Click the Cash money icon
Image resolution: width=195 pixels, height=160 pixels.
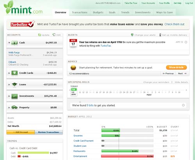pyautogui.click(x=14, y=43)
